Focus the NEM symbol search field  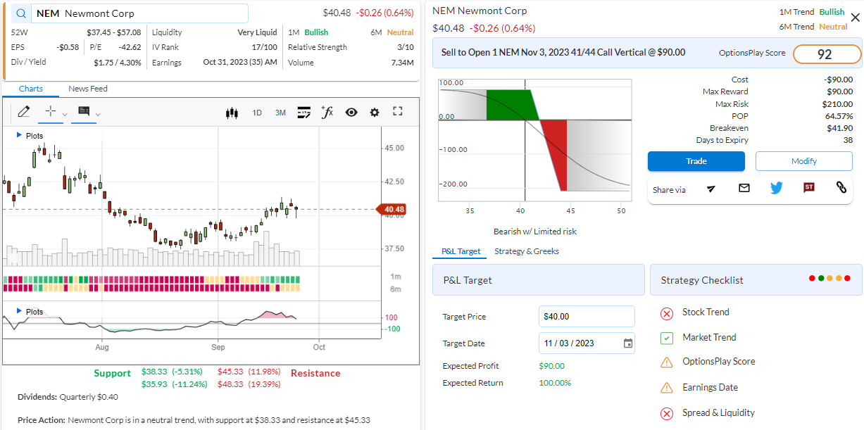point(139,13)
